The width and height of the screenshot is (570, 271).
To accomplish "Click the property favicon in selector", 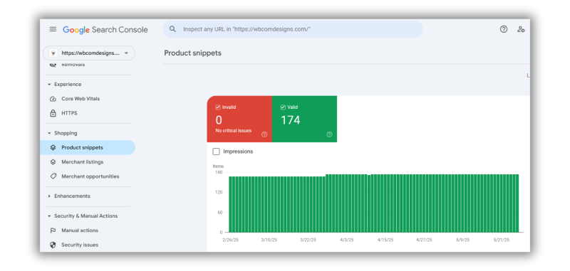I will (x=53, y=53).
